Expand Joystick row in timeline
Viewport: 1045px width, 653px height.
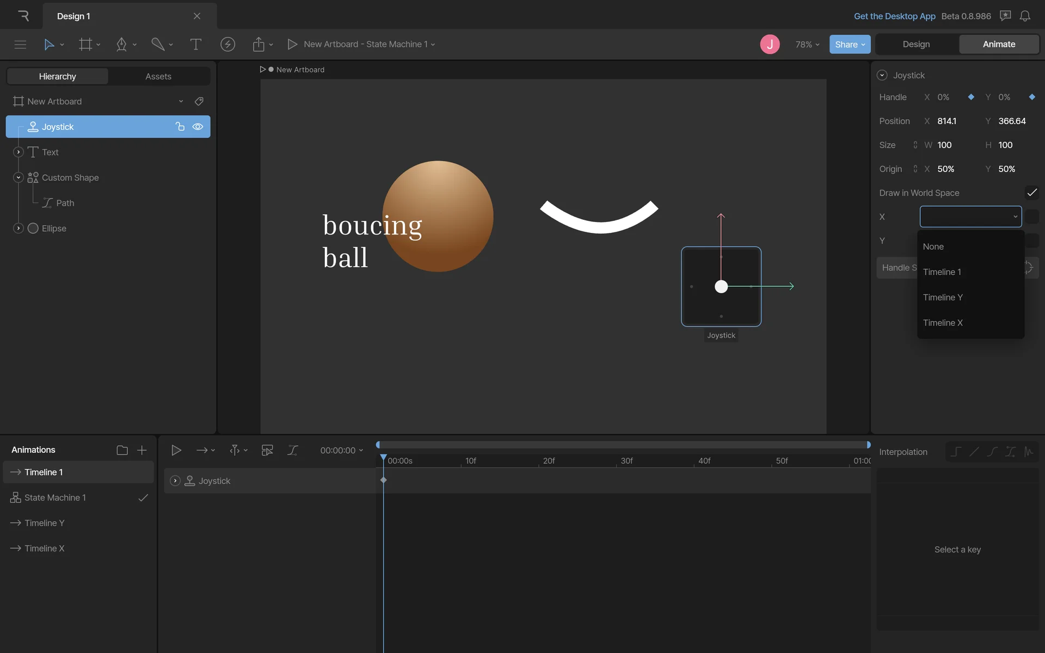175,480
